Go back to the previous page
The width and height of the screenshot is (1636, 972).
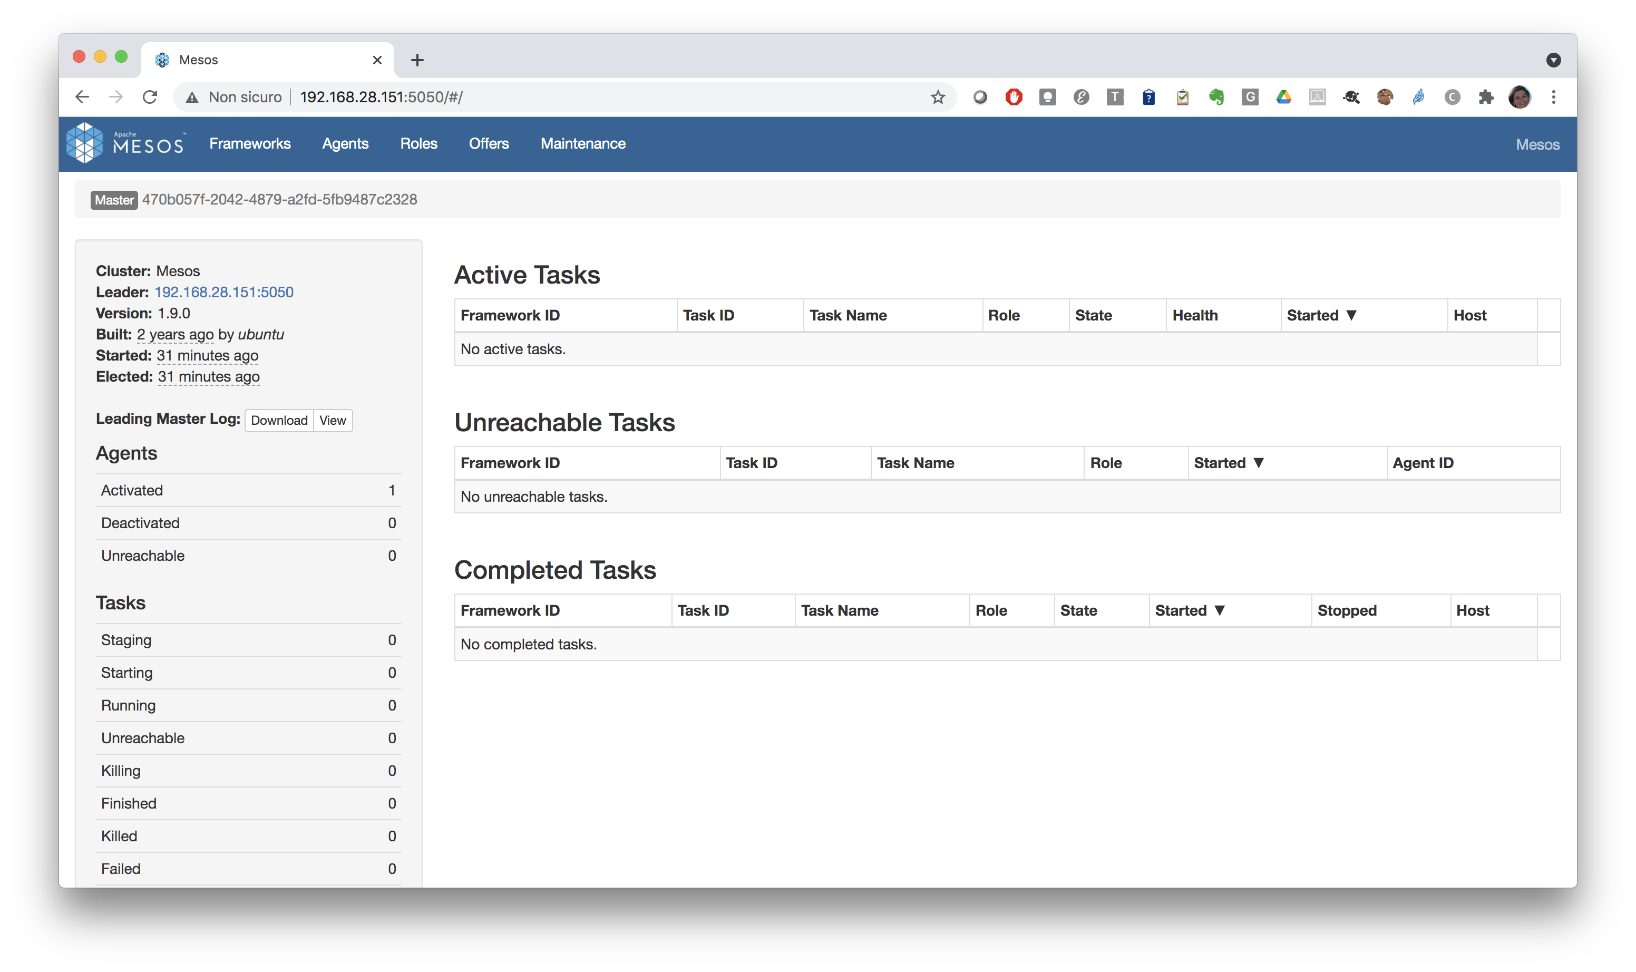(82, 97)
